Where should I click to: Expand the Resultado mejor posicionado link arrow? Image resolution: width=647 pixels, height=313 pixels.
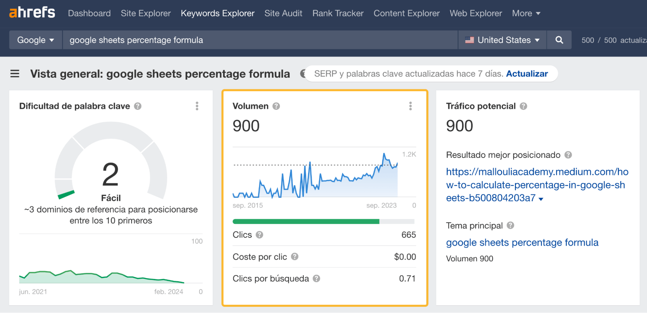541,199
